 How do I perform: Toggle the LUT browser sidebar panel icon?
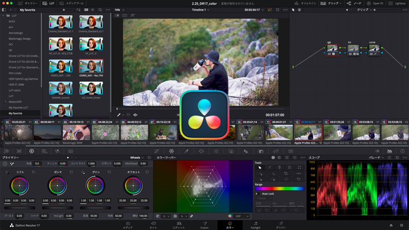point(3,10)
